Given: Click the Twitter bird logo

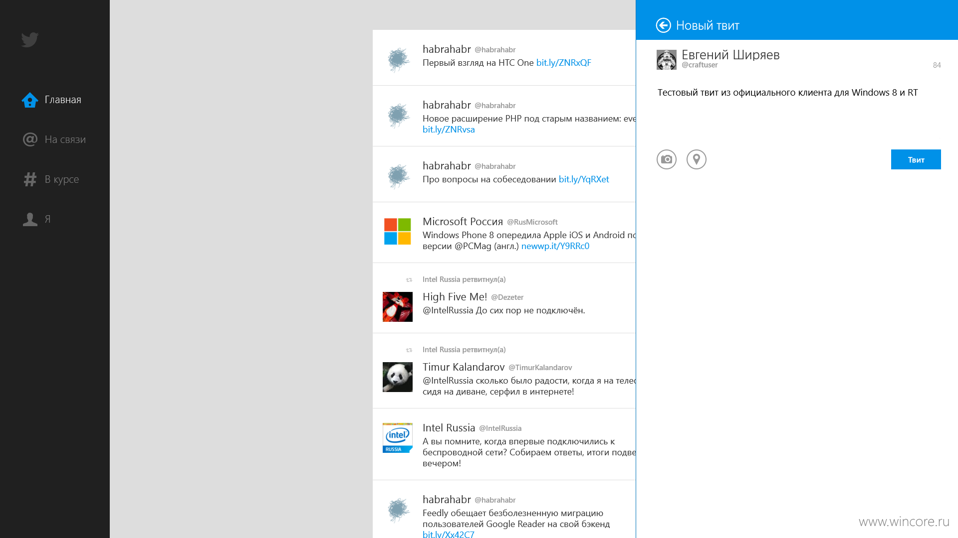Looking at the screenshot, I should [30, 40].
